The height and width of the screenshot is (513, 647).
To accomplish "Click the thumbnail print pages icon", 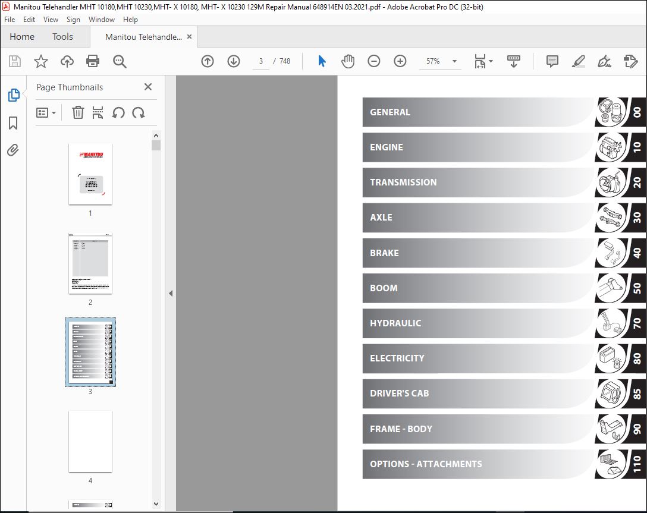I will (x=98, y=112).
